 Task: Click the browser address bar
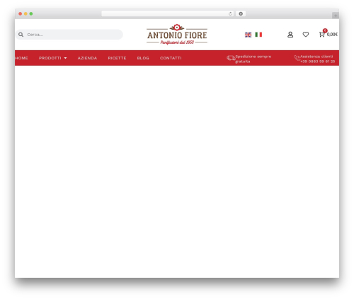pos(168,13)
